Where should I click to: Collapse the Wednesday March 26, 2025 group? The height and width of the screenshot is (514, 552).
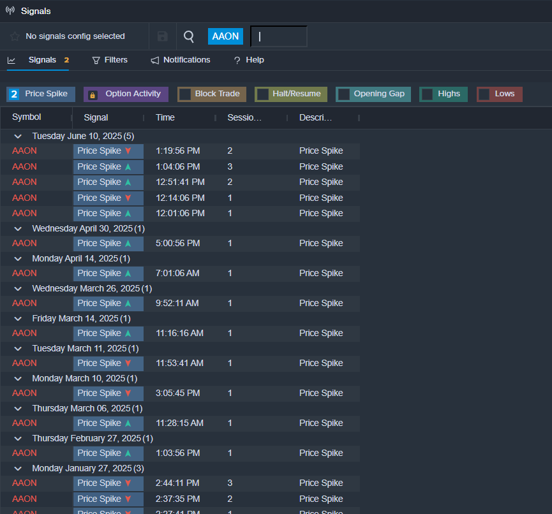pos(18,288)
